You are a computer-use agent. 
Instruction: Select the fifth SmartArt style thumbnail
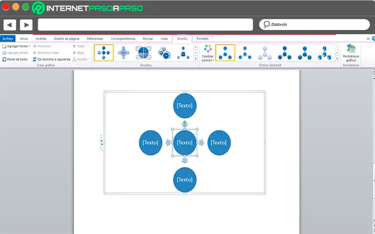[x=304, y=53]
